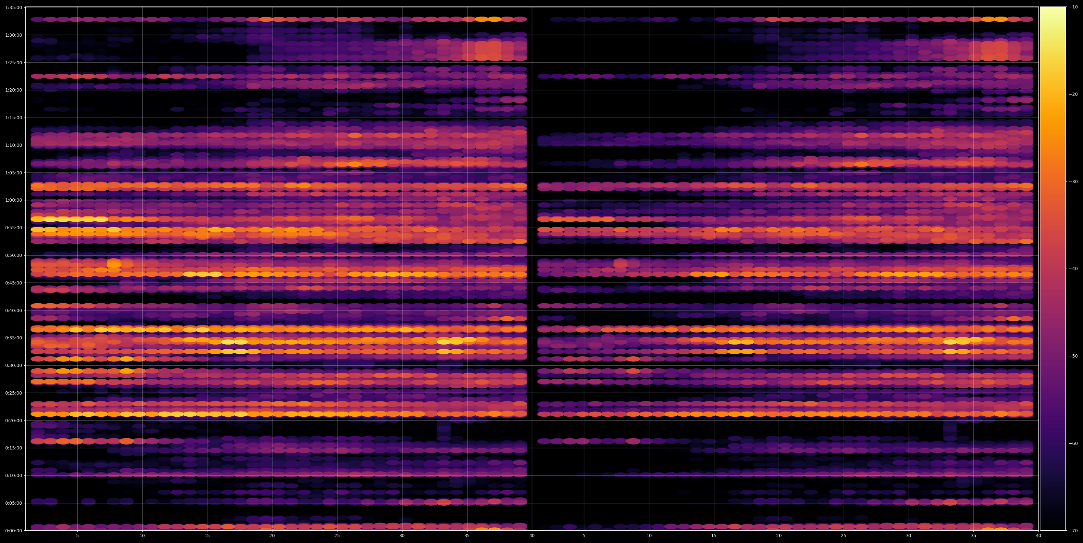Click x-axis label 40 beside the colorbar
1083x543 pixels.
coord(1038,536)
